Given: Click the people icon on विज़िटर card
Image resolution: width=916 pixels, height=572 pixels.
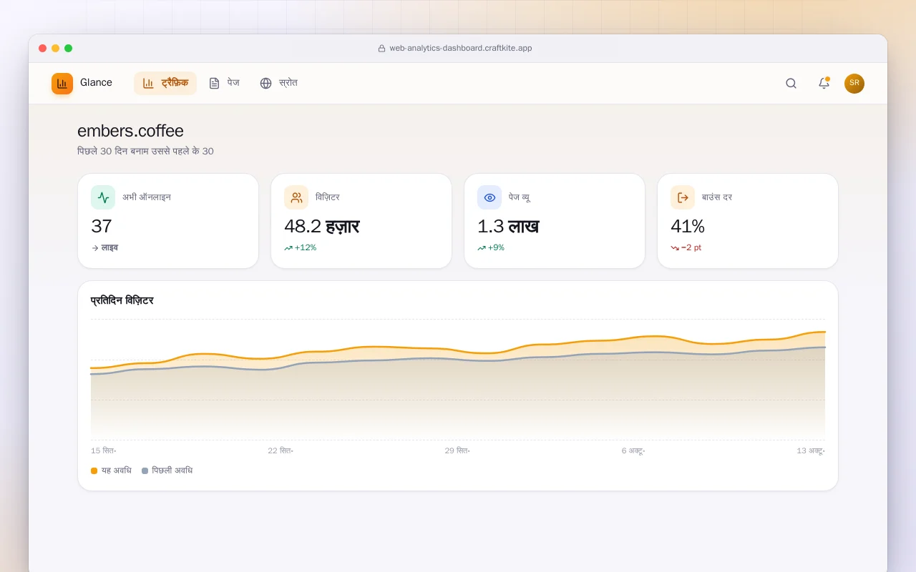Looking at the screenshot, I should (296, 197).
